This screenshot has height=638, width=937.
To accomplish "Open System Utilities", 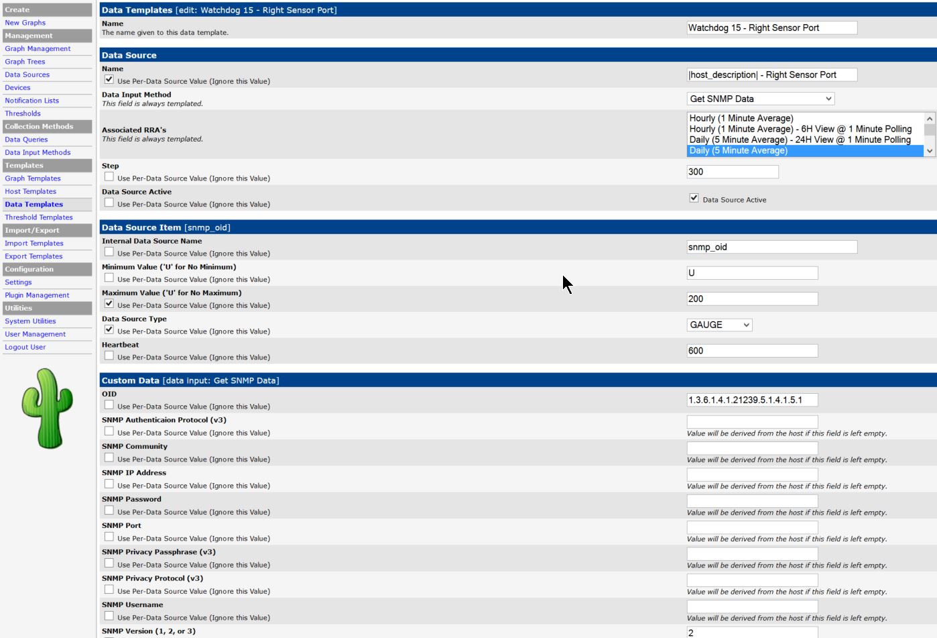I will pos(30,322).
